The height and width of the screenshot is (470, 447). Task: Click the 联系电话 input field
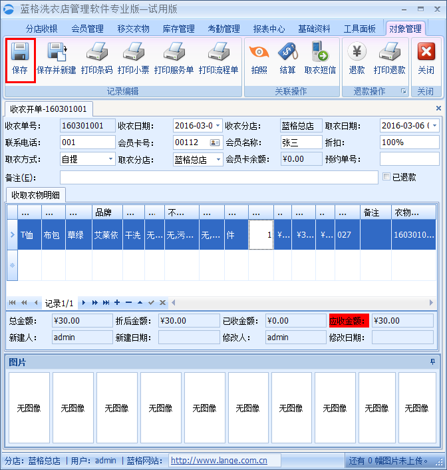pyautogui.click(x=88, y=142)
